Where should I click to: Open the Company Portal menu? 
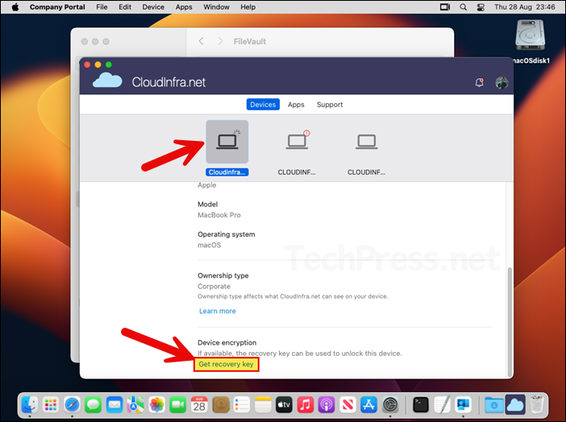click(57, 7)
